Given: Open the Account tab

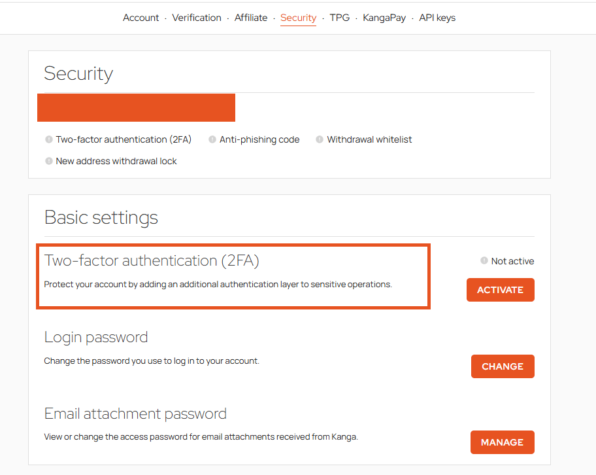Looking at the screenshot, I should point(141,18).
